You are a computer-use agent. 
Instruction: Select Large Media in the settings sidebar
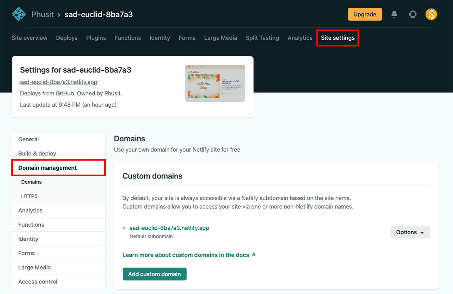click(59, 268)
